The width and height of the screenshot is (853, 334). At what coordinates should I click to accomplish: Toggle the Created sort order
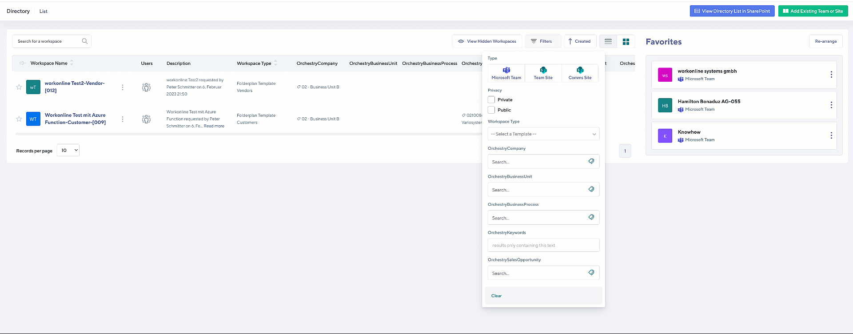[x=580, y=41]
